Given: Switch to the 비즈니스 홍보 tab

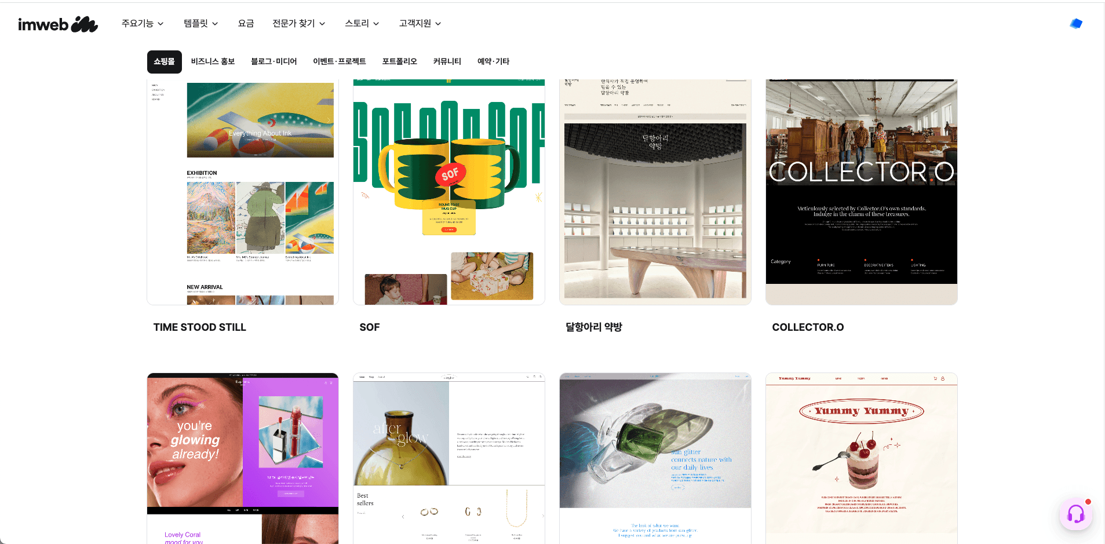Looking at the screenshot, I should [x=213, y=61].
